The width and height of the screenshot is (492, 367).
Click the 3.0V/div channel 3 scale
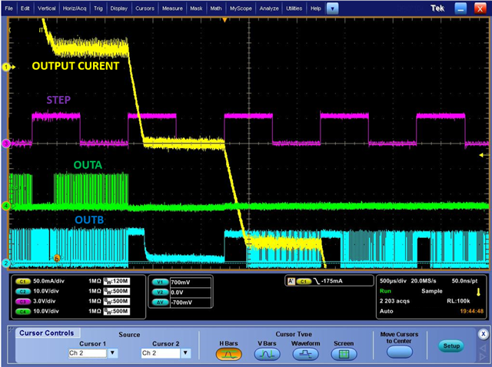[45, 301]
